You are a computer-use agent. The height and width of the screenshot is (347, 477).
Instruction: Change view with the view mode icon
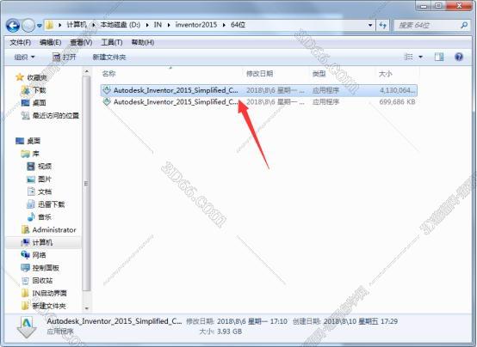click(x=408, y=57)
